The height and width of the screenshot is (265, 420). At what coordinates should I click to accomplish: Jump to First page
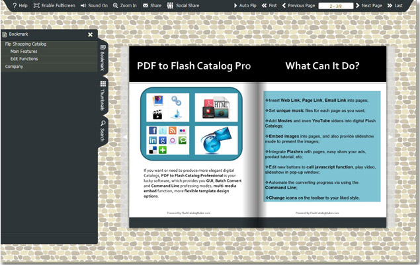coord(269,5)
